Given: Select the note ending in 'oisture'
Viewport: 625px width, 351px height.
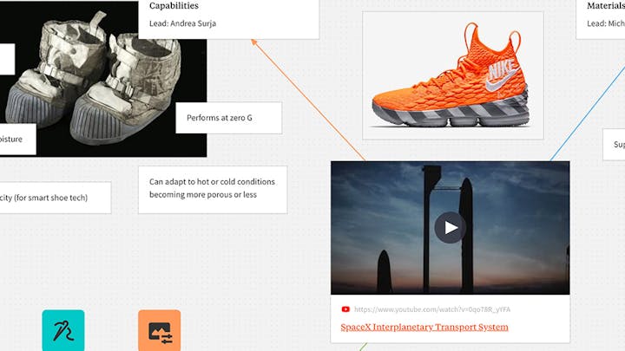Looking at the screenshot, I should (18, 140).
